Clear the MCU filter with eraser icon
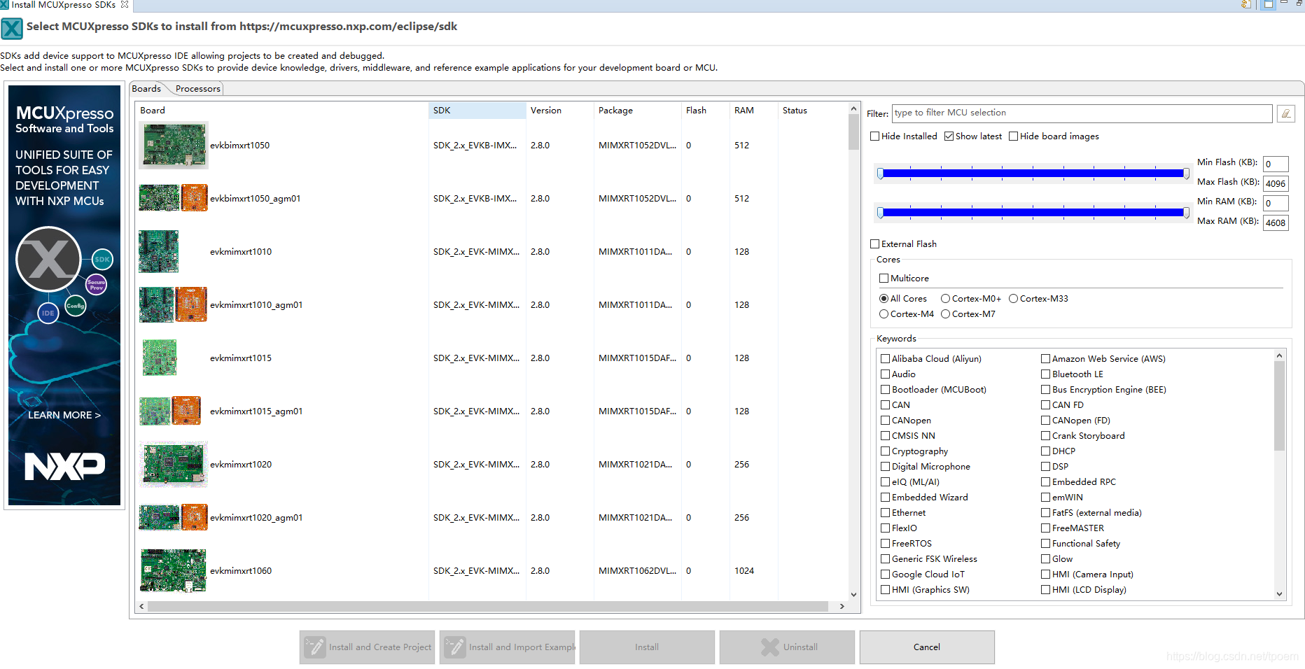Screen dimensions: 1305x669 click(x=1285, y=113)
